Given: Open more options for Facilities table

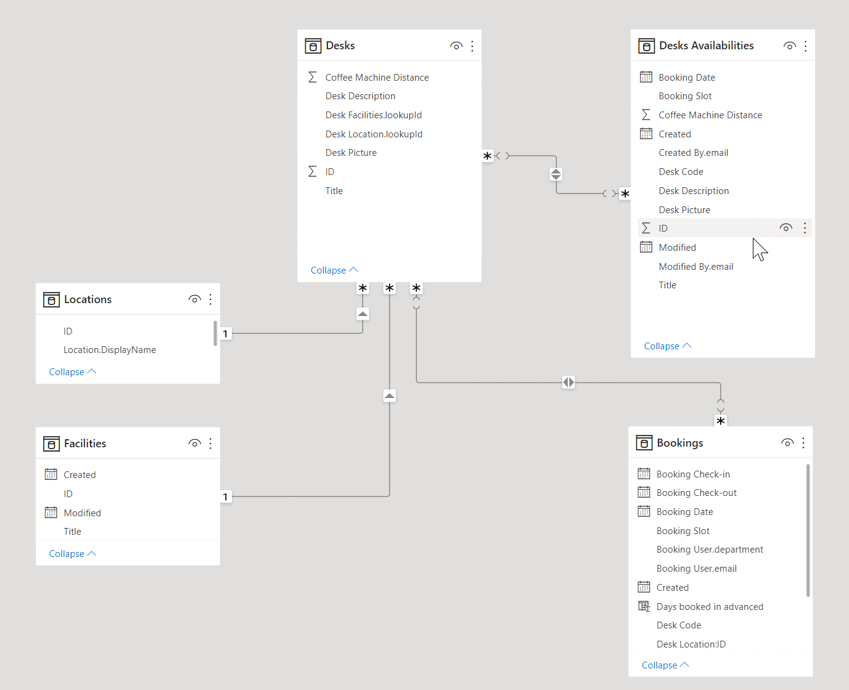Looking at the screenshot, I should coord(211,444).
